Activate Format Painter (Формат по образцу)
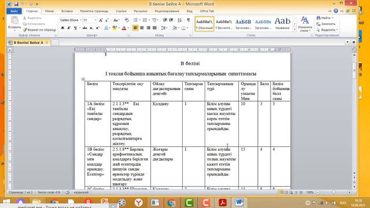This screenshot has height=208, width=370. click(39, 29)
